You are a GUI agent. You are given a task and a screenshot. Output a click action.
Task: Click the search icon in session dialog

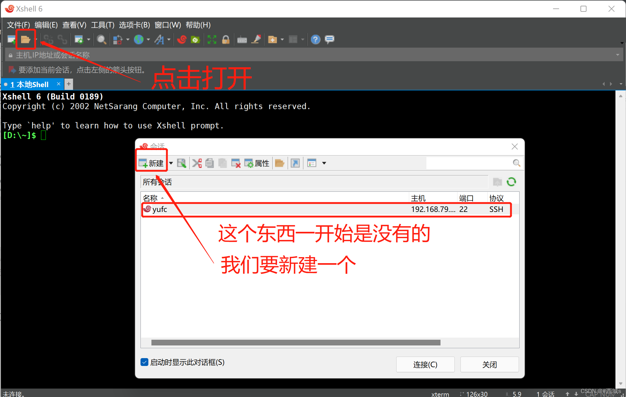(516, 163)
